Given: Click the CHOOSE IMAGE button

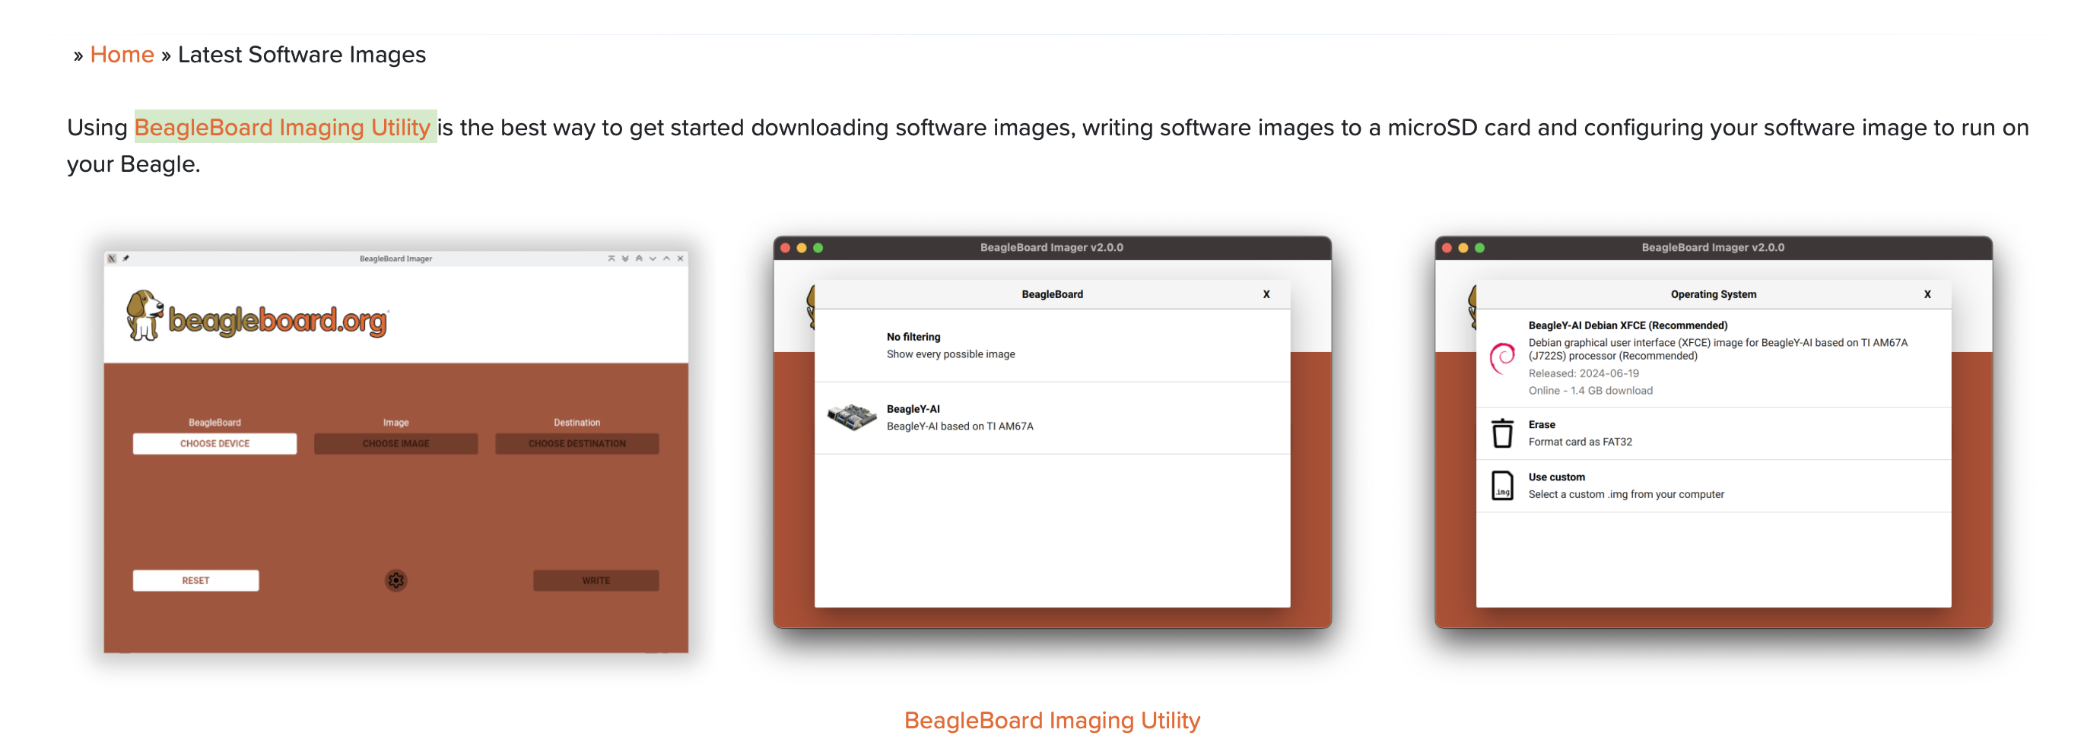Looking at the screenshot, I should [396, 444].
